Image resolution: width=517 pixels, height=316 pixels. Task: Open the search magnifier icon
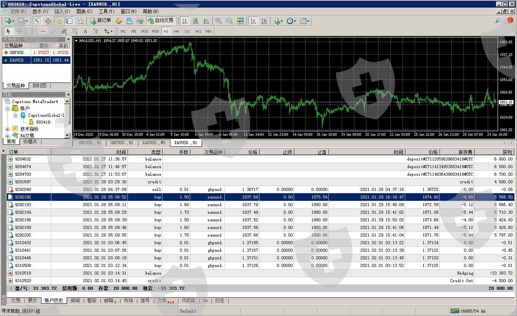498,21
